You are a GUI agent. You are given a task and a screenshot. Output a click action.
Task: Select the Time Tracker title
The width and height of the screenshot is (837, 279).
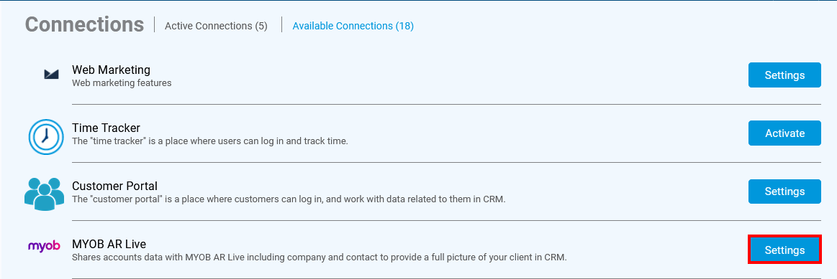107,128
